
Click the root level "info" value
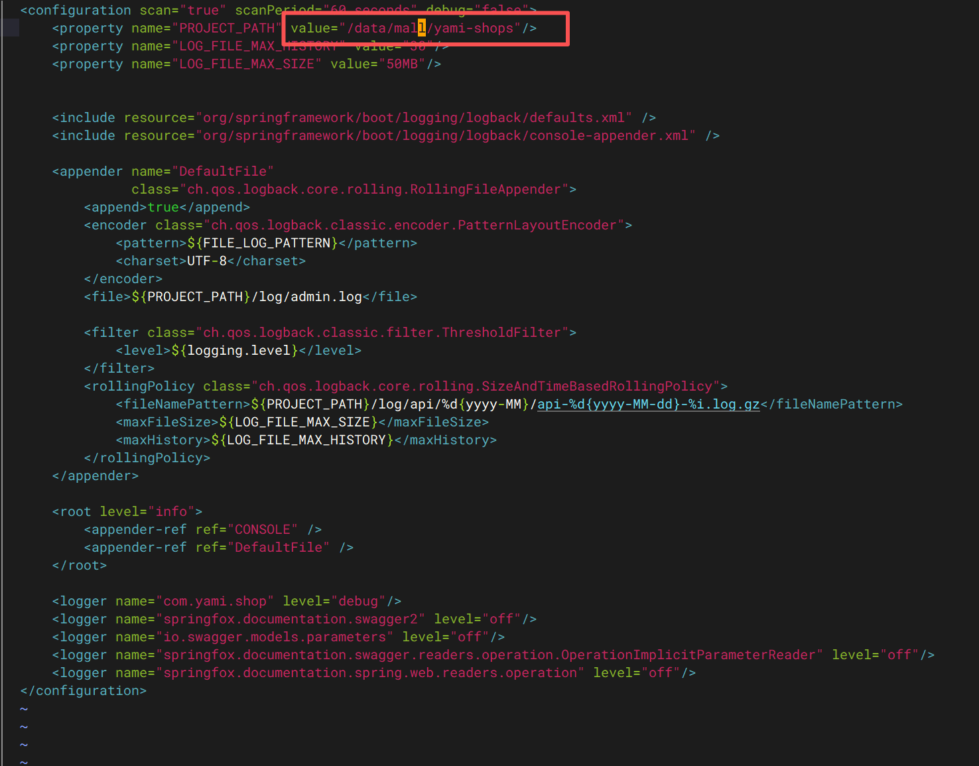click(x=171, y=512)
